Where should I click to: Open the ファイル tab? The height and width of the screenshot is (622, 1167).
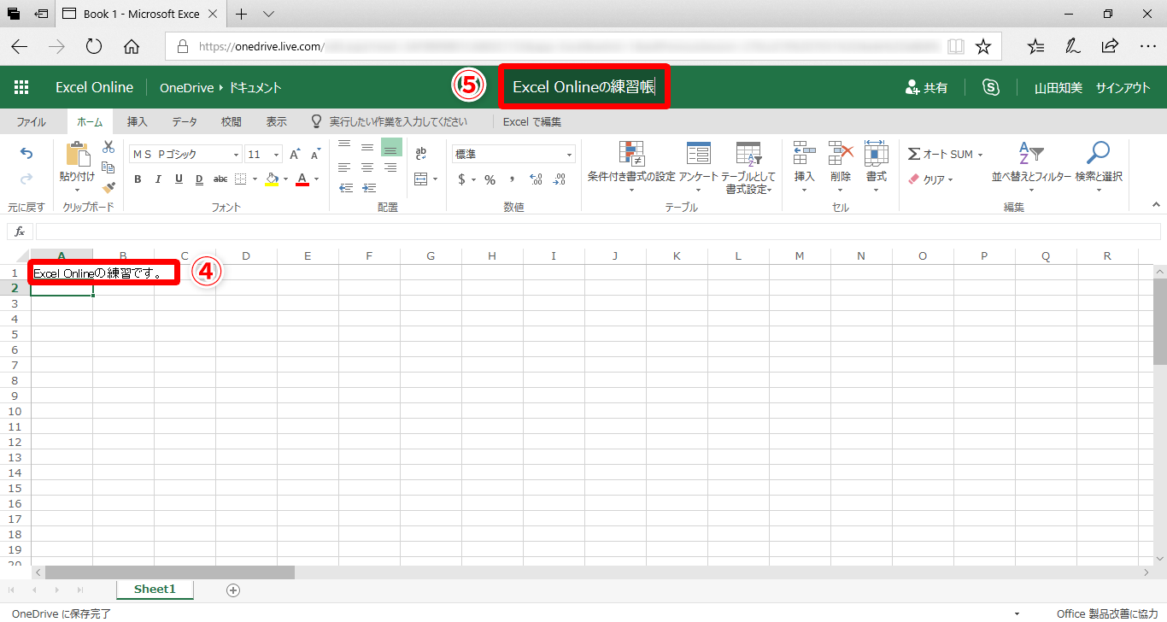pyautogui.click(x=32, y=122)
